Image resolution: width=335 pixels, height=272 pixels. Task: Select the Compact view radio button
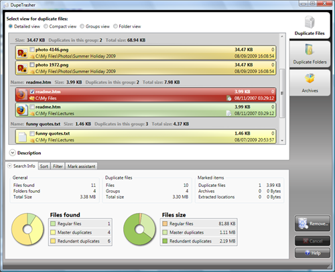pyautogui.click(x=46, y=26)
